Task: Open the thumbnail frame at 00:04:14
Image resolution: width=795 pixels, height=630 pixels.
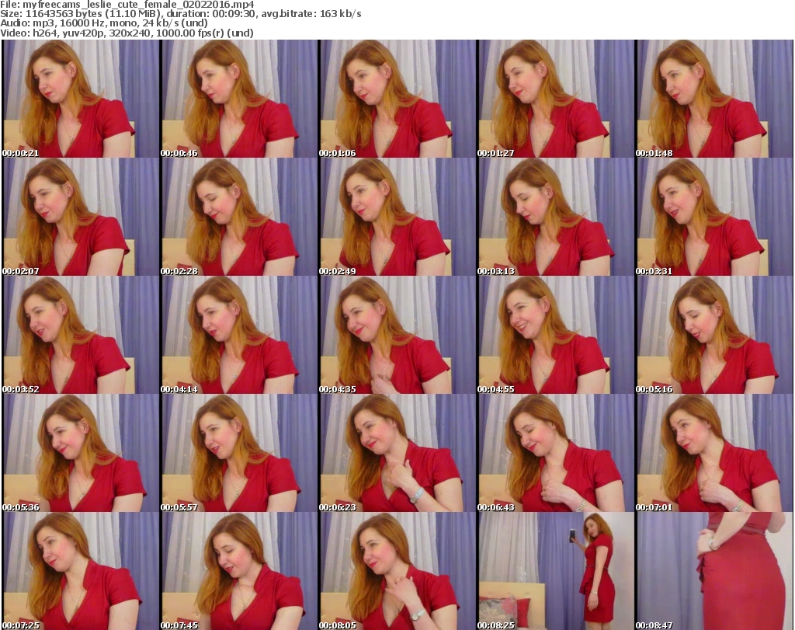Action: (239, 336)
